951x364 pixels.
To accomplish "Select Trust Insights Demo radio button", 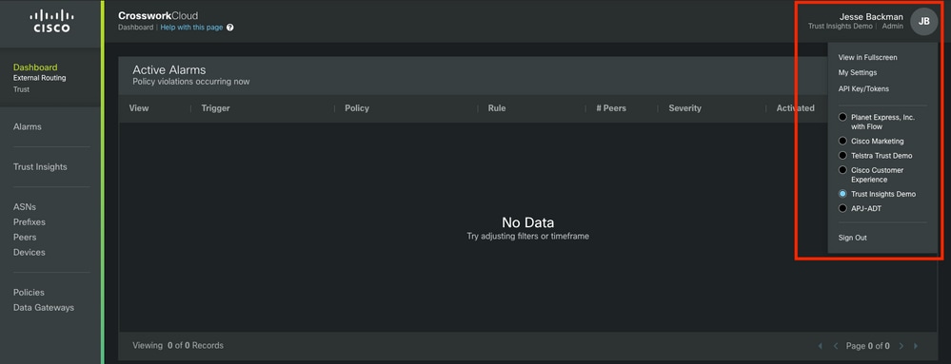I will click(x=842, y=194).
